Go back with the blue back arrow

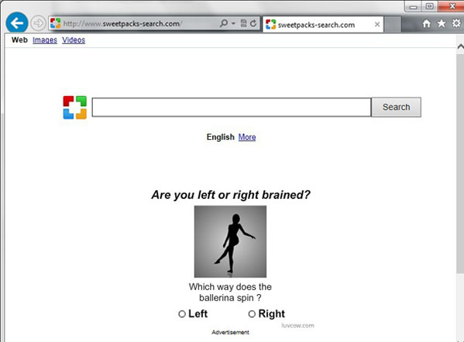(x=17, y=22)
